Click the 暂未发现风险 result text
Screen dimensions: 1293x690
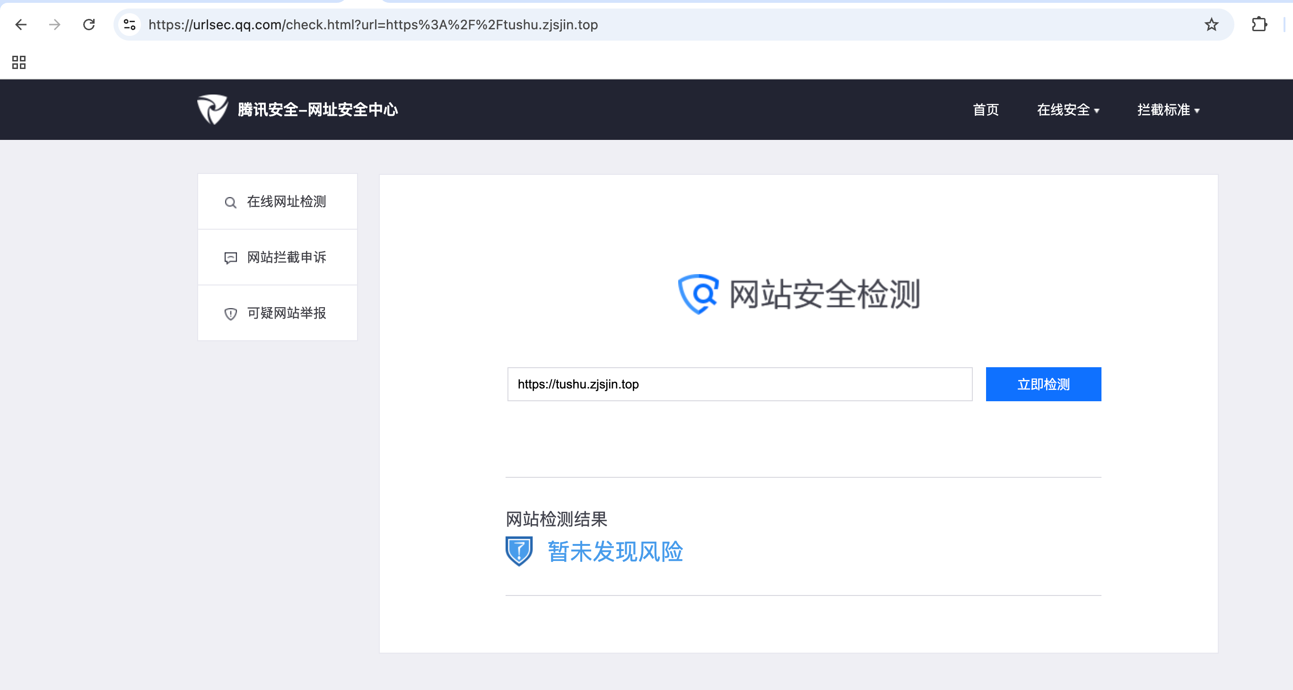point(615,552)
